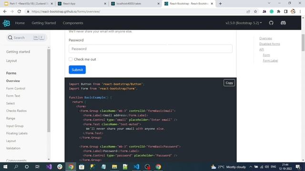Open the extensions puzzle icon
The width and height of the screenshot is (305, 171).
click(x=278, y=11)
